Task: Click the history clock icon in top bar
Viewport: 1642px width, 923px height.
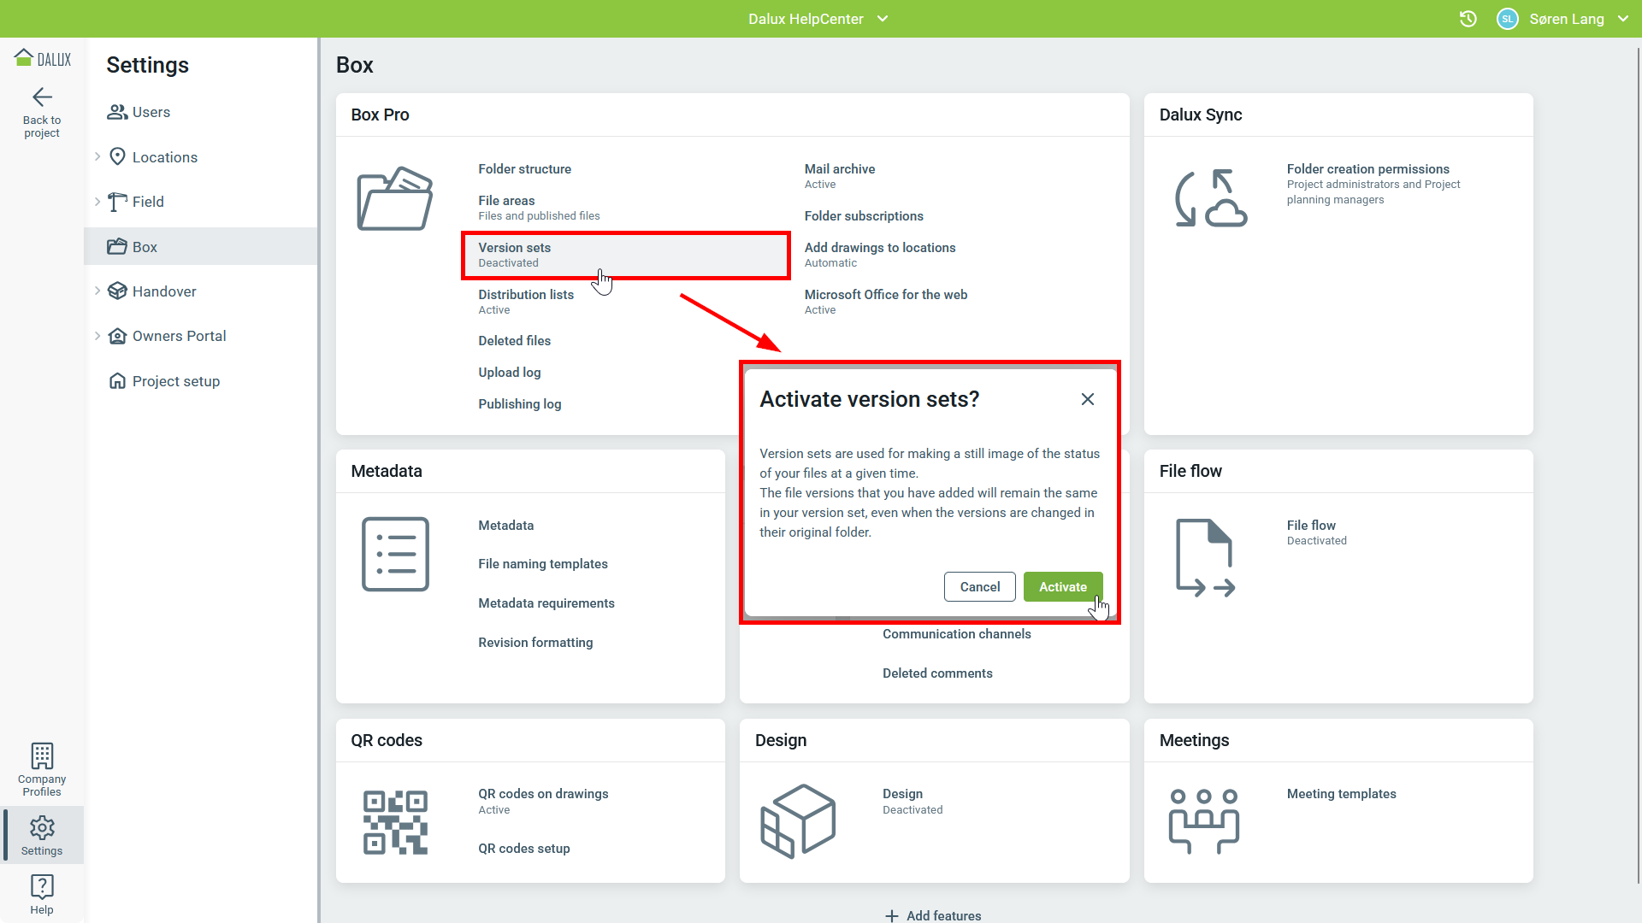Action: tap(1468, 19)
